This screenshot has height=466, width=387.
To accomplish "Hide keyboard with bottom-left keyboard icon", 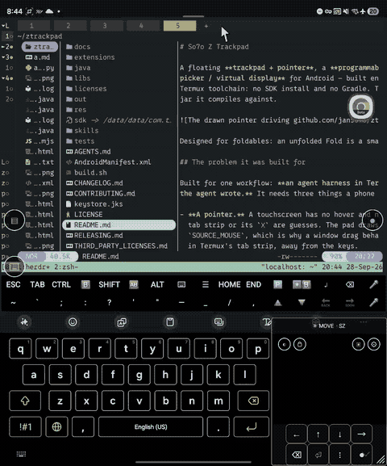I will click(x=21, y=454).
